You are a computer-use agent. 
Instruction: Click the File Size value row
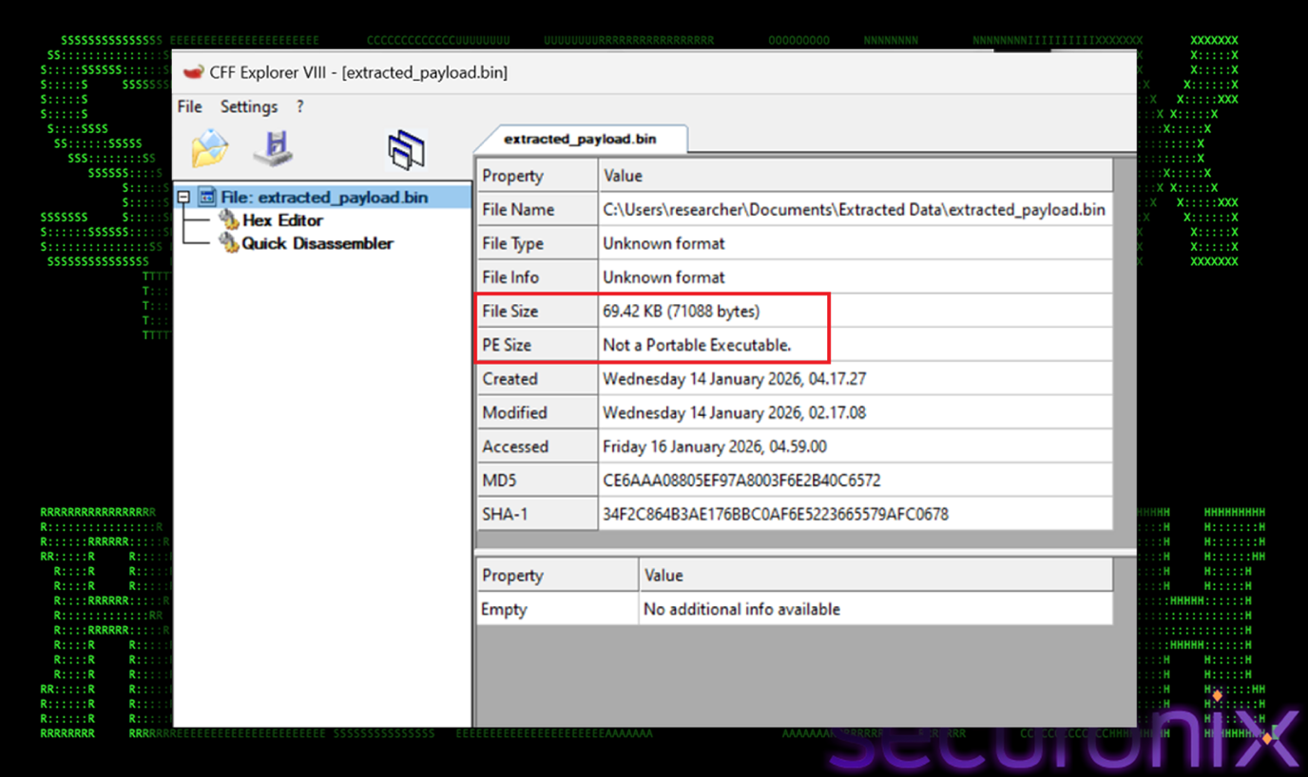click(682, 312)
